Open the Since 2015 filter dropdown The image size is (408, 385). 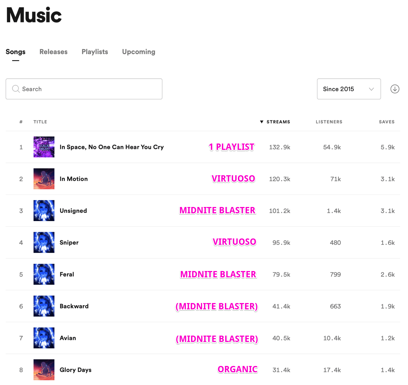[349, 89]
